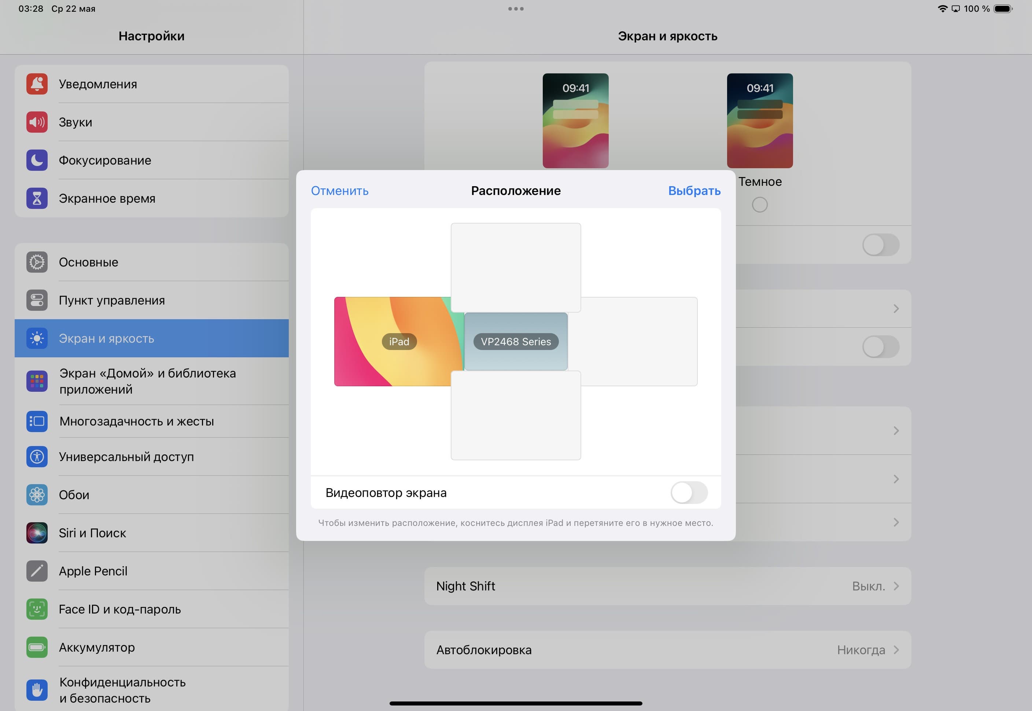
Task: Open Многозадачность и жесты in the sidebar
Action: (x=136, y=421)
